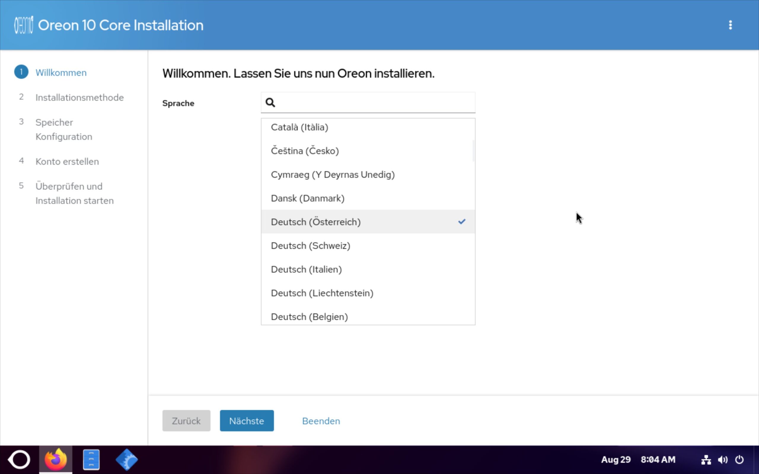Click the Nächste button
The height and width of the screenshot is (474, 759).
point(246,421)
